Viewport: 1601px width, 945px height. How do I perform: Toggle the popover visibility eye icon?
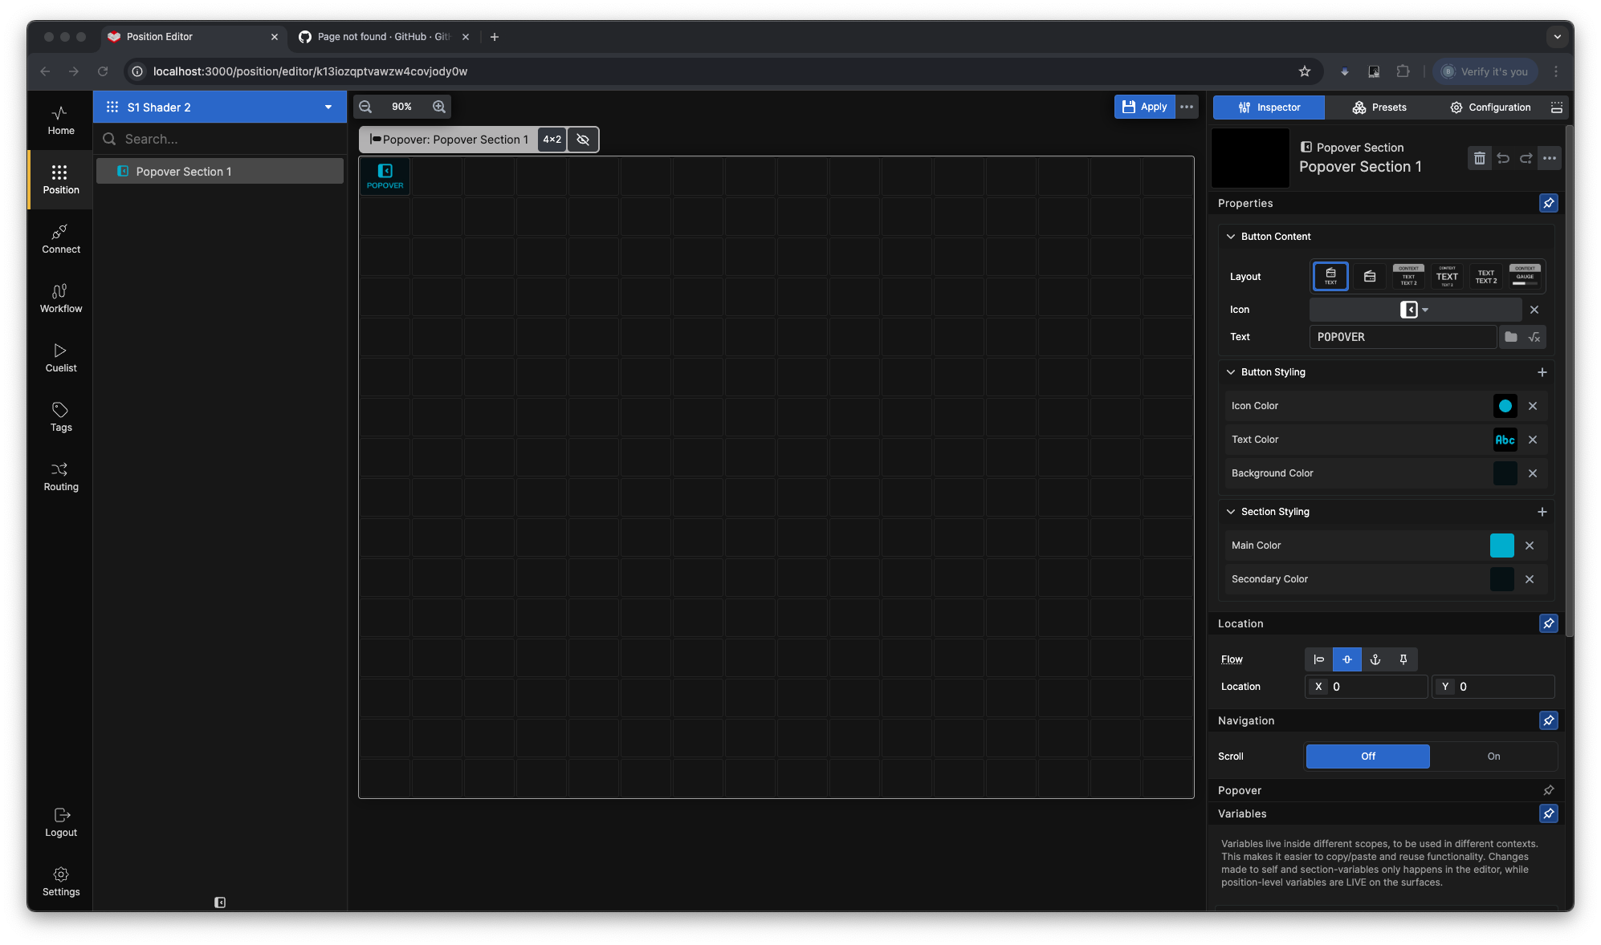tap(583, 140)
